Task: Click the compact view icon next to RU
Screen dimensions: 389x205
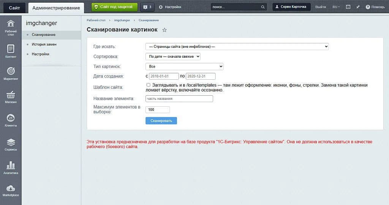Action: point(348,7)
